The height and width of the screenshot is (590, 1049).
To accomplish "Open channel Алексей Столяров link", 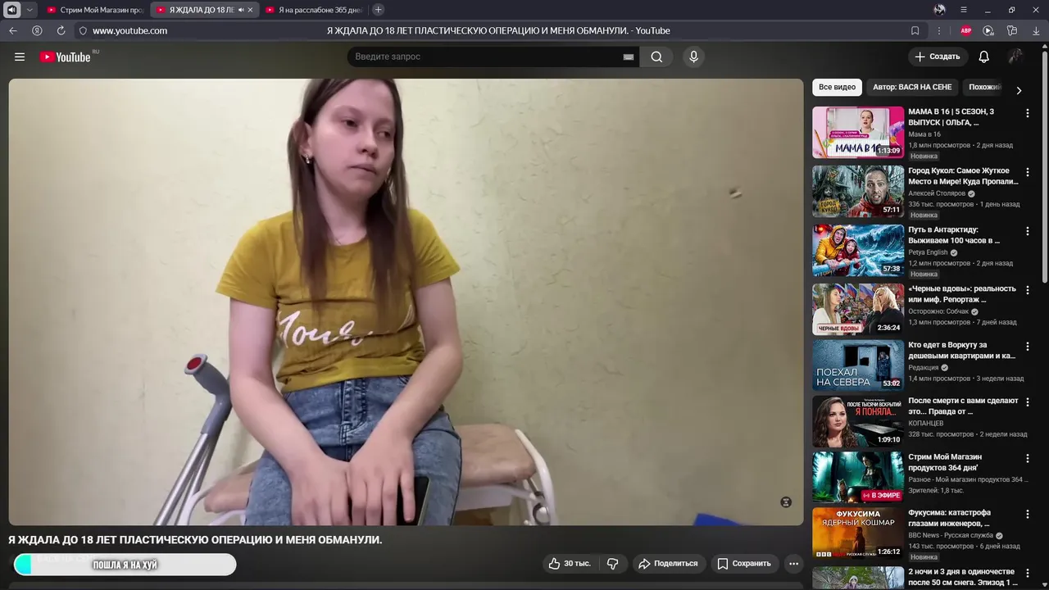I will tap(937, 193).
